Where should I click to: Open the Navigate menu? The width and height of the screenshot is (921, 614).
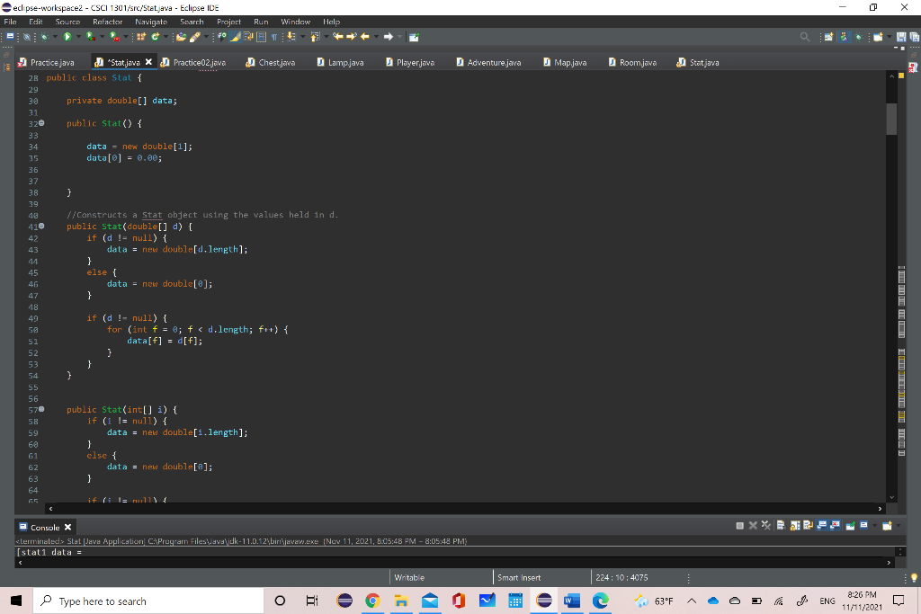[x=151, y=22]
